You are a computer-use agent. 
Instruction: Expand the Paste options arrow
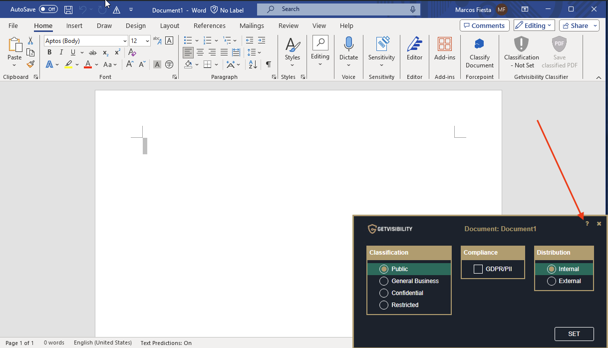point(14,65)
